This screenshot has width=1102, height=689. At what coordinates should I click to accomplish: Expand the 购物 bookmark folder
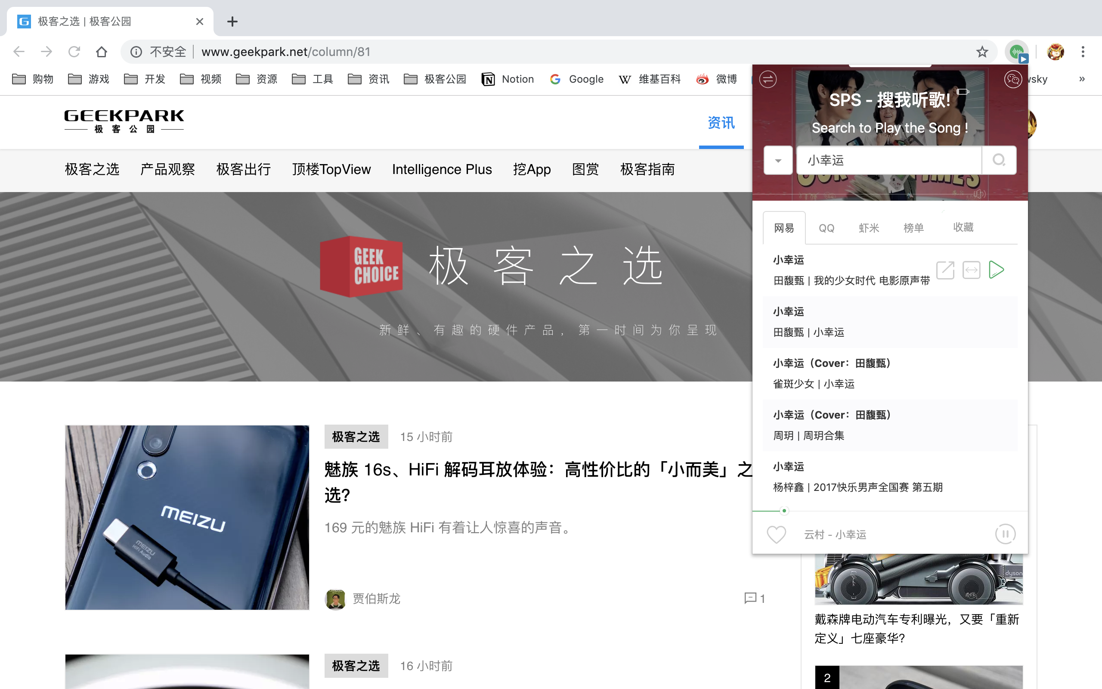[33, 79]
